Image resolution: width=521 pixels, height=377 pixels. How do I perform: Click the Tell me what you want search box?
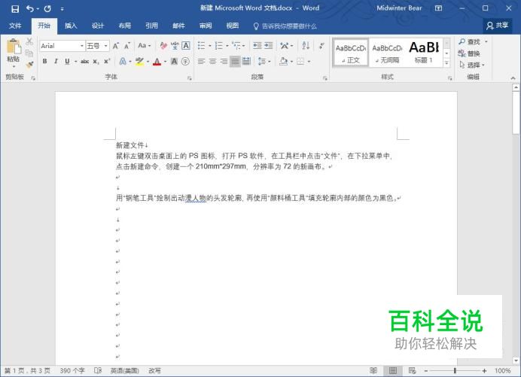(285, 26)
